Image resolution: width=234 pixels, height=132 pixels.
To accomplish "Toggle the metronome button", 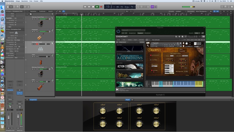I will [156, 7].
